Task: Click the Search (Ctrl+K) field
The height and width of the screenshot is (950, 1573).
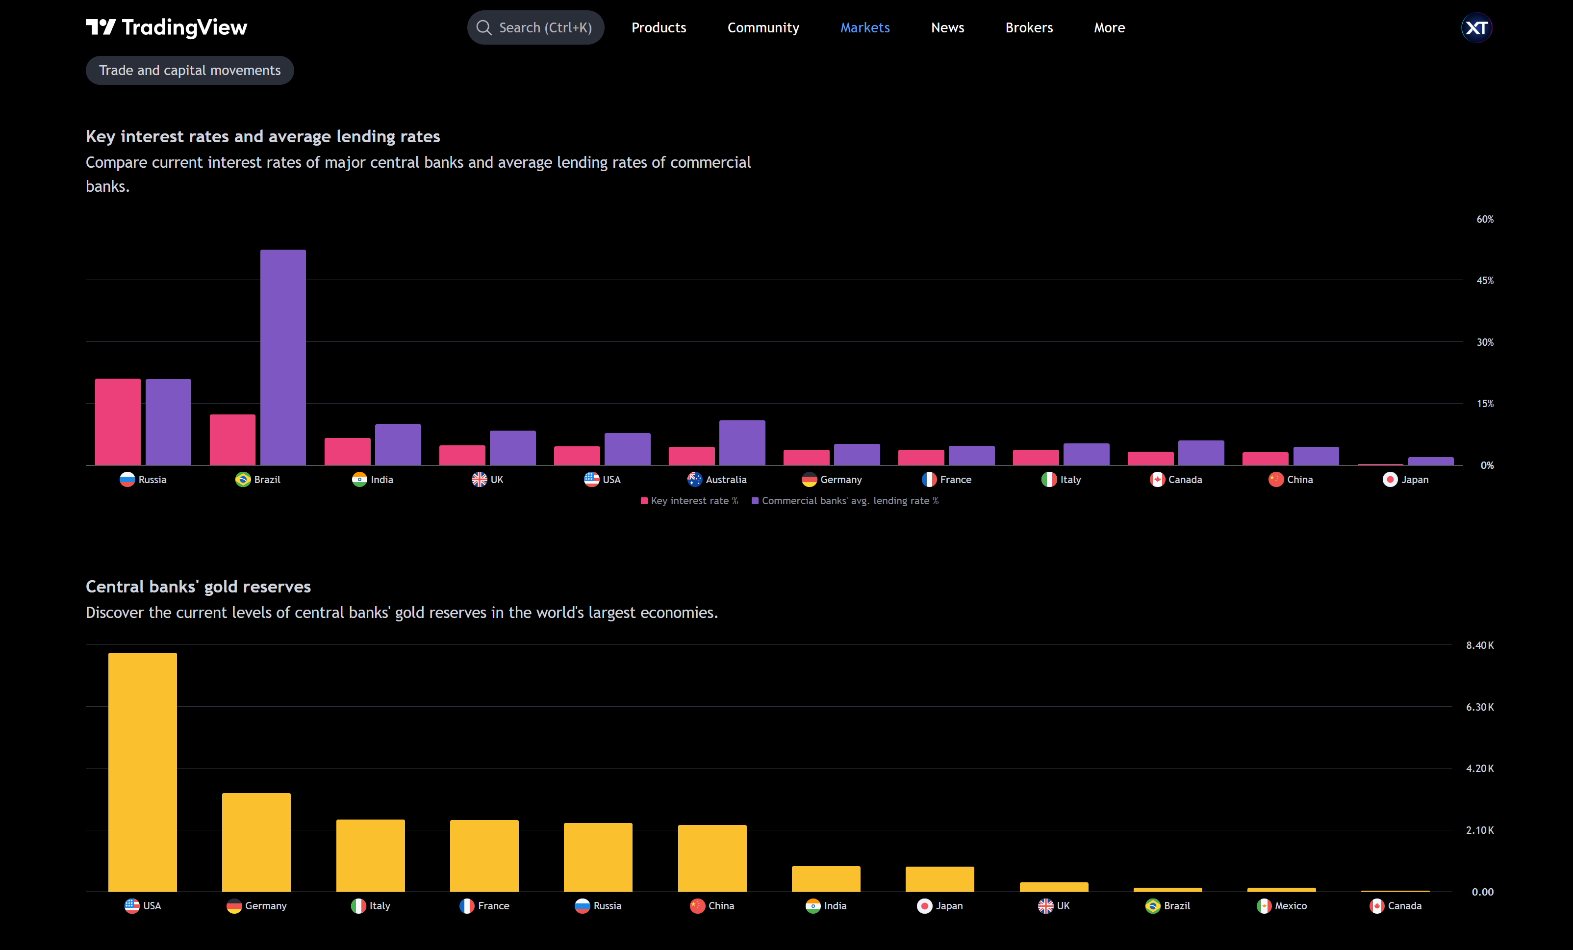Action: pyautogui.click(x=535, y=27)
